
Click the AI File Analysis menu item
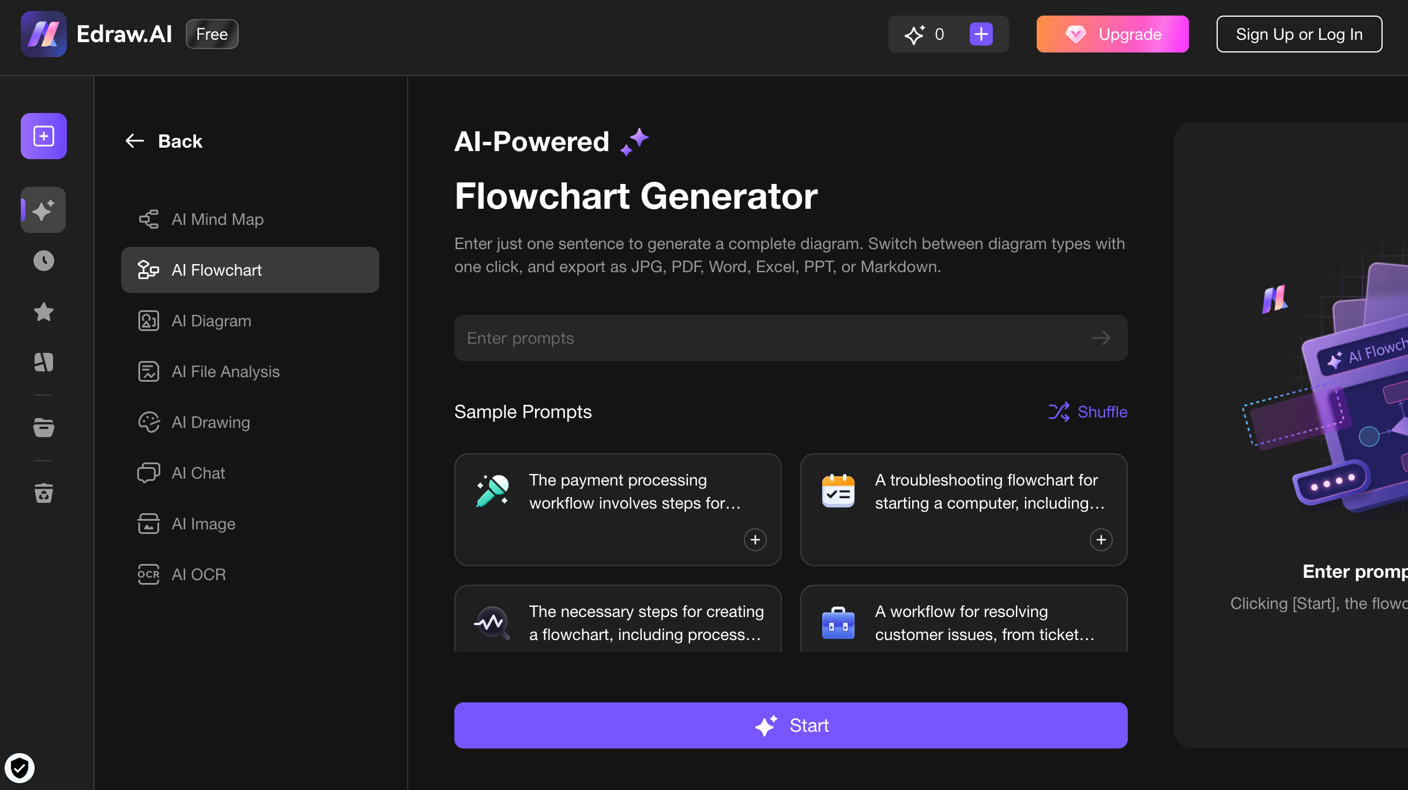click(225, 371)
